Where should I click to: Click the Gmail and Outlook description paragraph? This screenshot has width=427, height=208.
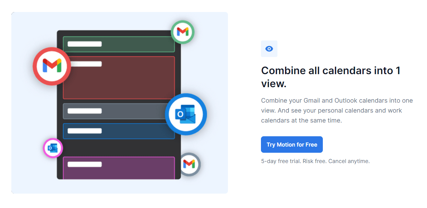tap(337, 111)
